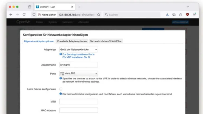Open the Firefox downloads panel
The image size is (203, 114).
(167, 15)
